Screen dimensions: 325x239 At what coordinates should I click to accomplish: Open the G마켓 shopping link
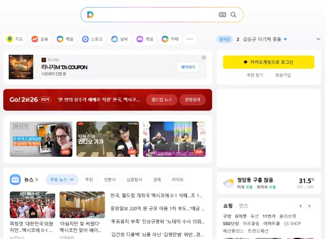240,216
